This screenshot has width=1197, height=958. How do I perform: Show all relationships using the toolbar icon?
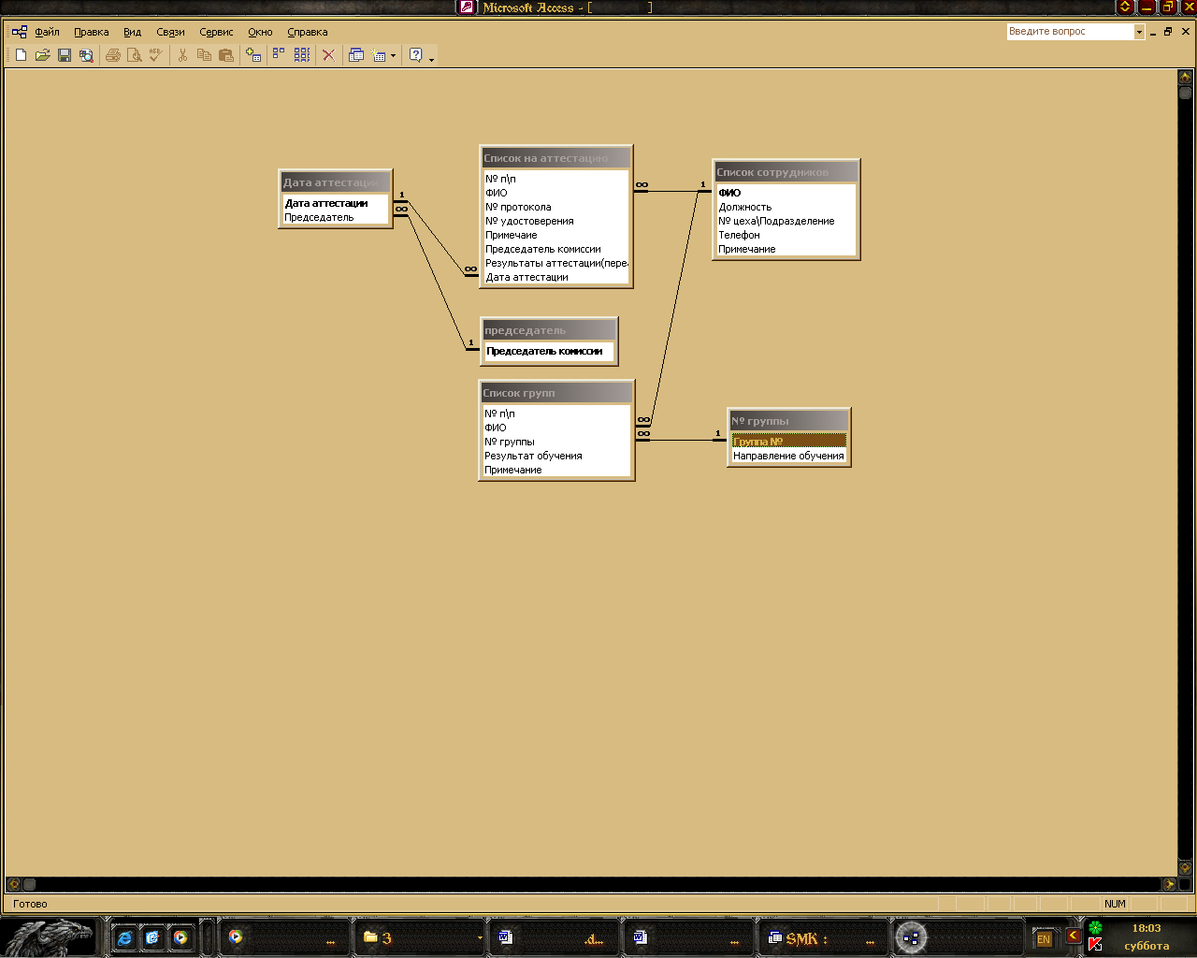[302, 56]
